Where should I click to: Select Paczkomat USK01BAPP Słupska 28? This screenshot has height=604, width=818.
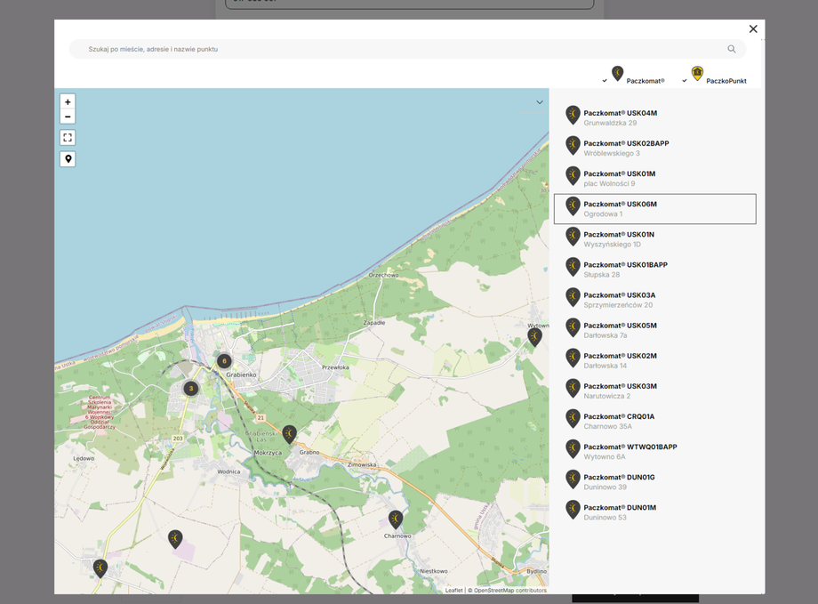[654, 270]
